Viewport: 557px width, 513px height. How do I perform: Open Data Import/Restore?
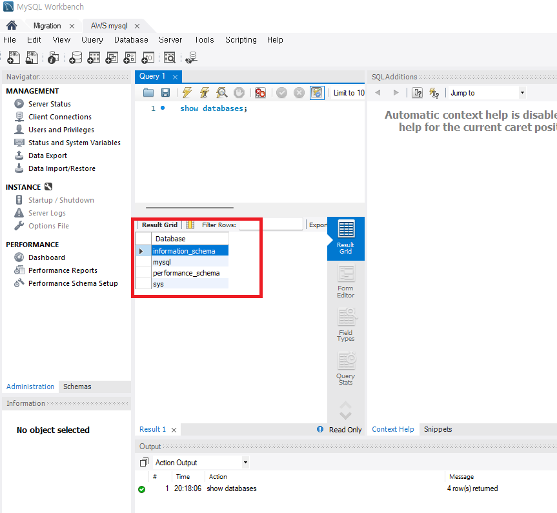point(62,168)
